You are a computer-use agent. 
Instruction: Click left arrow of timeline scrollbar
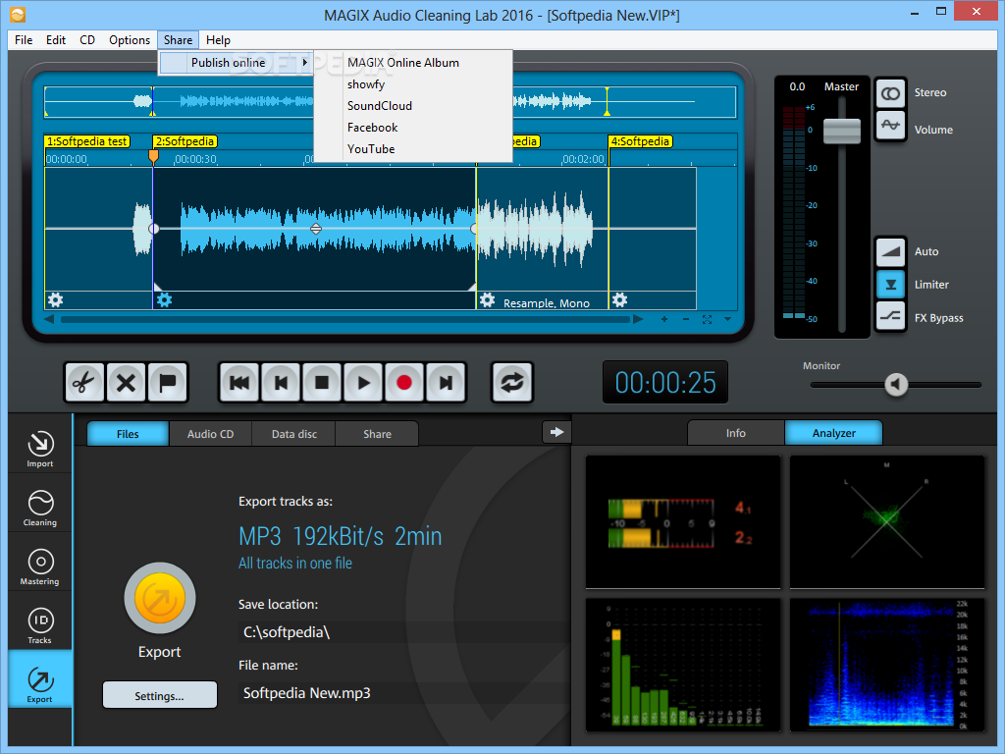point(49,319)
